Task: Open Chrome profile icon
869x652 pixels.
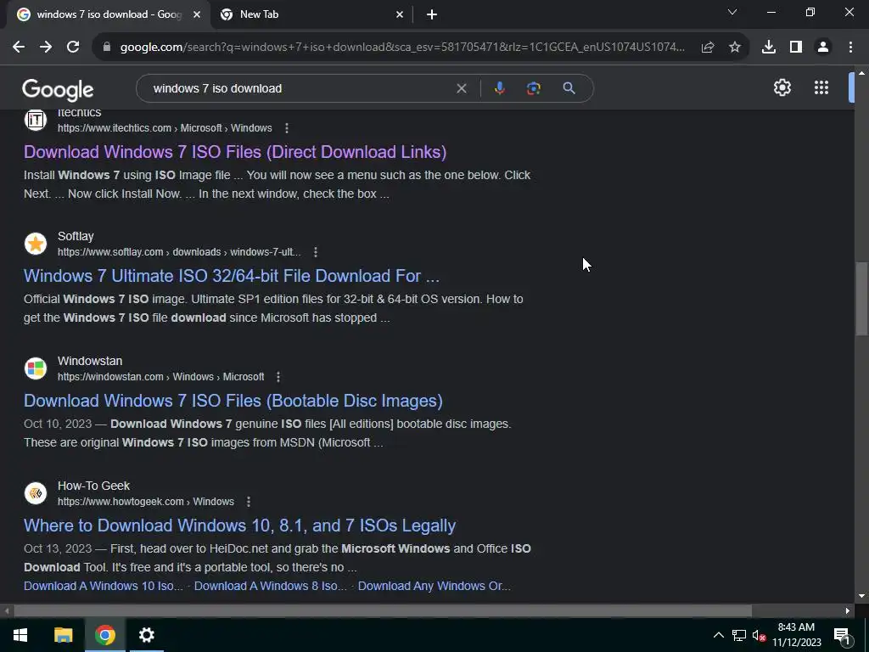Action: 823,48
